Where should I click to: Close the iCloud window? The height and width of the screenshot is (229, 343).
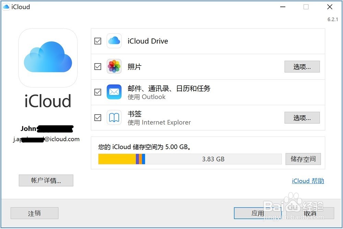(x=330, y=7)
